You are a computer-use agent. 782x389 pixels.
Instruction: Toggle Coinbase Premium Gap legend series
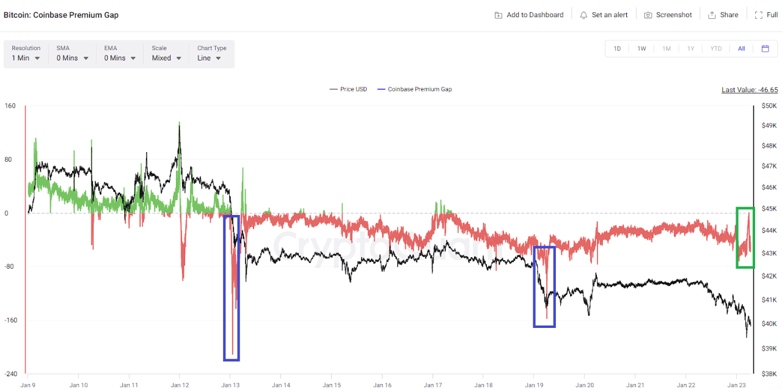[415, 90]
